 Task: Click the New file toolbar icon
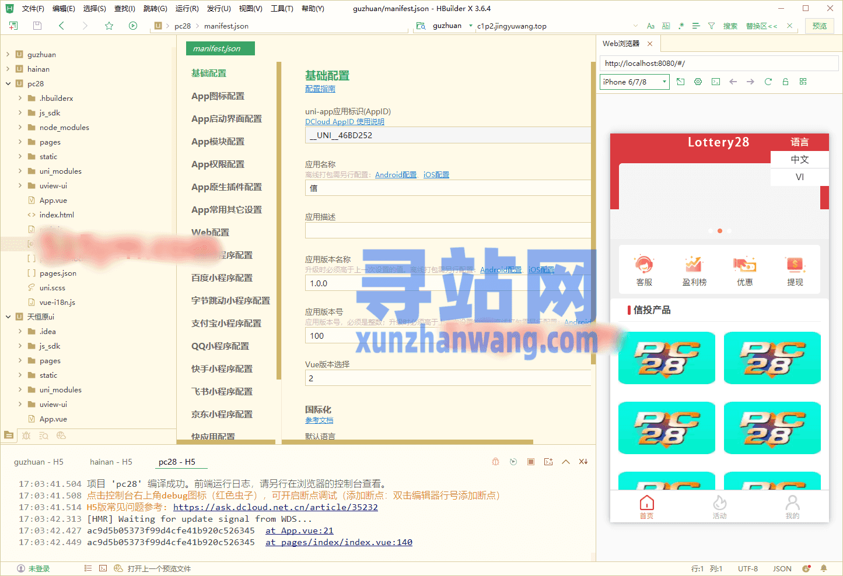(13, 26)
